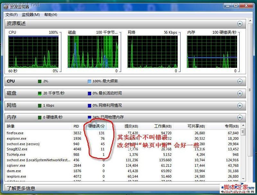Expand the 磁盘 section details

[x=240, y=93]
